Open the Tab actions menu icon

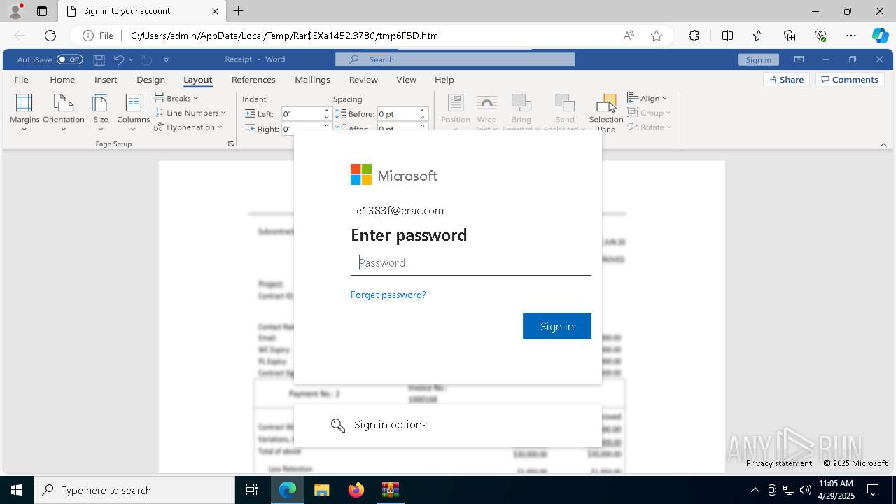[42, 11]
